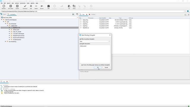Image resolution: width=190 pixels, height=107 pixels.
Task: Select the LiveLinkProviderSample folder
Action: tap(18, 34)
